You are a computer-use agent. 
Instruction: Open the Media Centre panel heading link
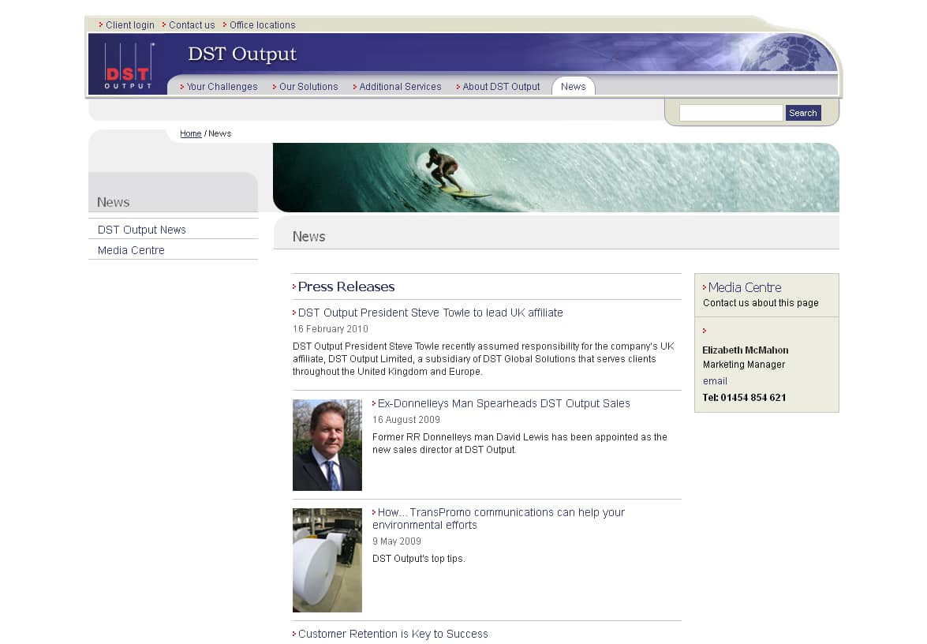point(744,287)
